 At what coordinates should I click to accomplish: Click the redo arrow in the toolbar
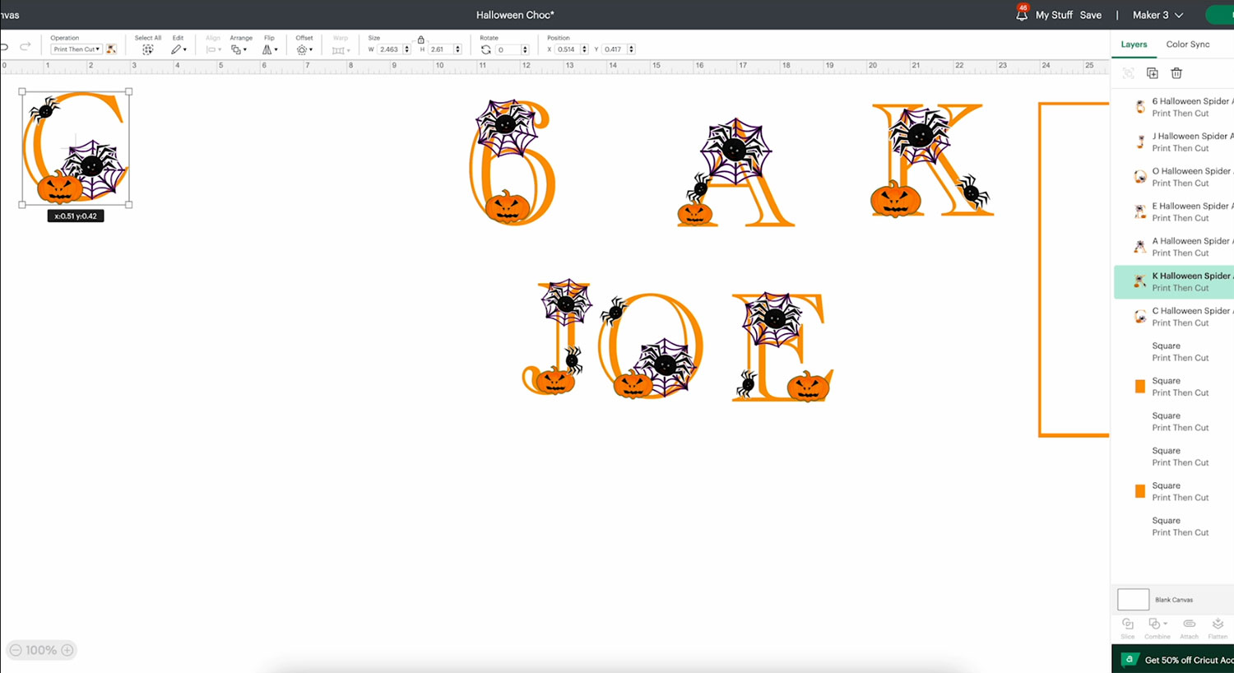click(x=26, y=47)
